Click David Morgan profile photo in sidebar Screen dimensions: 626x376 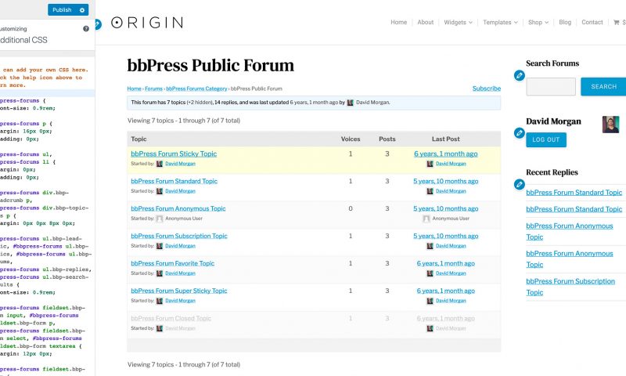tap(610, 125)
